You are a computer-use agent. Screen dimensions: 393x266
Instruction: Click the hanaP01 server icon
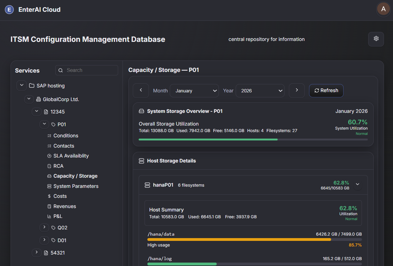pyautogui.click(x=147, y=185)
